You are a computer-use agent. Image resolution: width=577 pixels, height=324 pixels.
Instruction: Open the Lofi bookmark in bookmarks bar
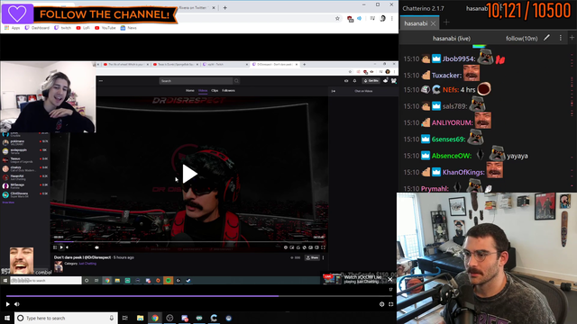83,28
